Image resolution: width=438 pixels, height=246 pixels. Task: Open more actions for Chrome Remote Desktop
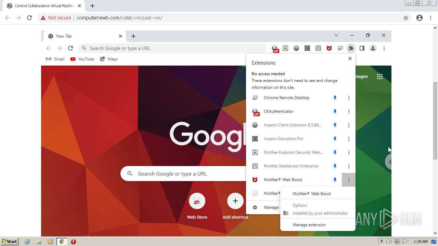click(x=349, y=98)
